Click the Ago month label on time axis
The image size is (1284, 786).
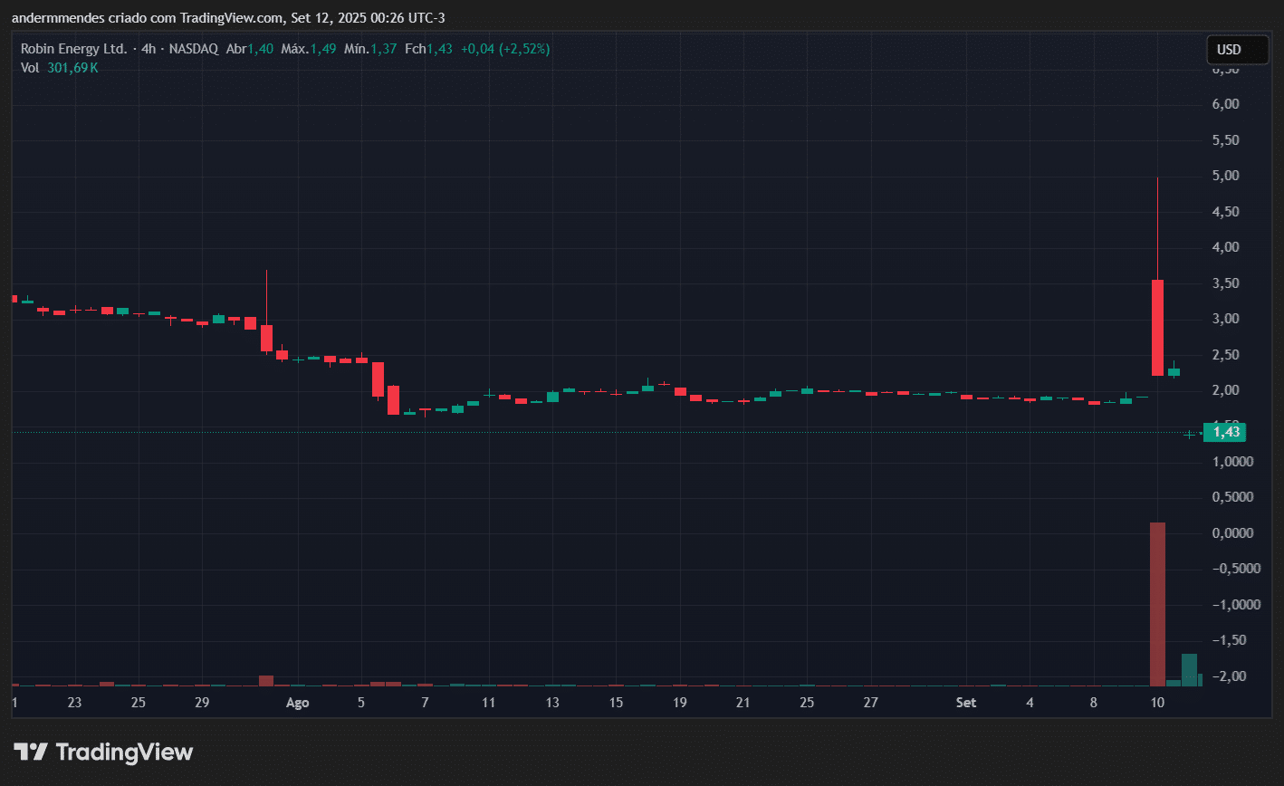297,703
